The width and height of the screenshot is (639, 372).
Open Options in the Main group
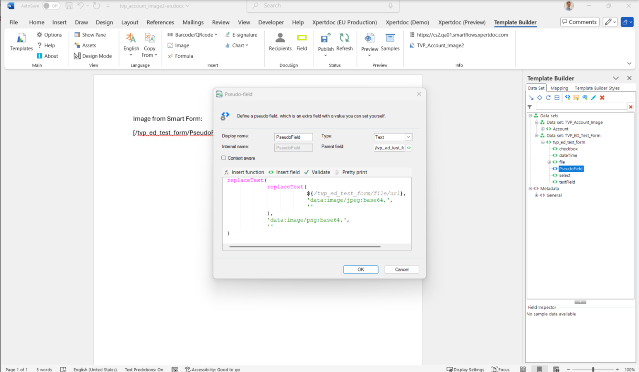tap(49, 35)
